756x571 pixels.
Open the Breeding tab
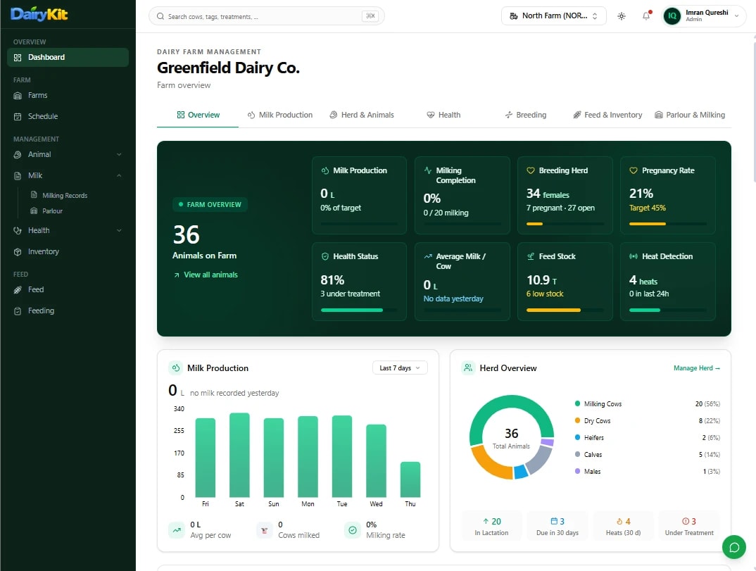[x=526, y=115]
